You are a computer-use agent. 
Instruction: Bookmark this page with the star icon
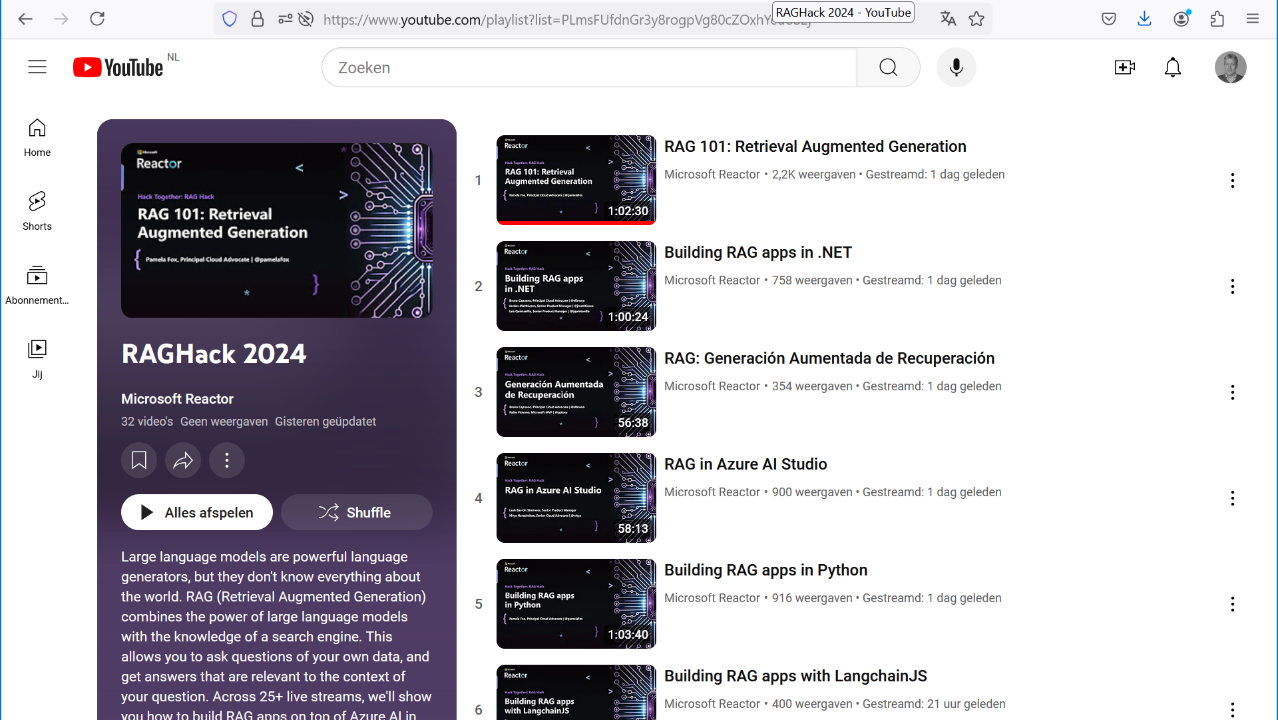click(976, 19)
